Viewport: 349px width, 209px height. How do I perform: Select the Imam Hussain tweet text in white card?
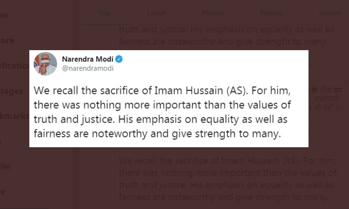[162, 112]
